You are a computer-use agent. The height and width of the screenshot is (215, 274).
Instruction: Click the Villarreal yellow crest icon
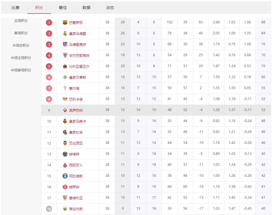pos(65,66)
